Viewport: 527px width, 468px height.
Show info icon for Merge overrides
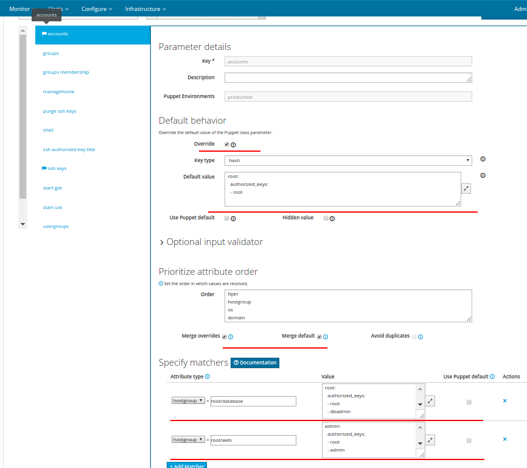pos(231,337)
